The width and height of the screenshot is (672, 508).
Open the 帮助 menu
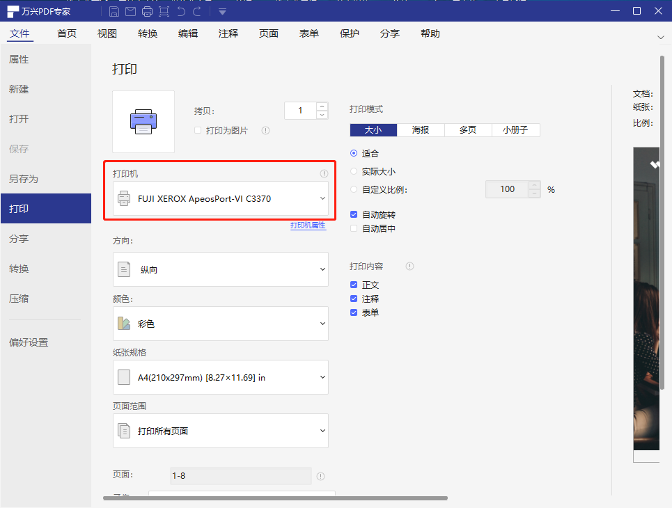pos(430,33)
